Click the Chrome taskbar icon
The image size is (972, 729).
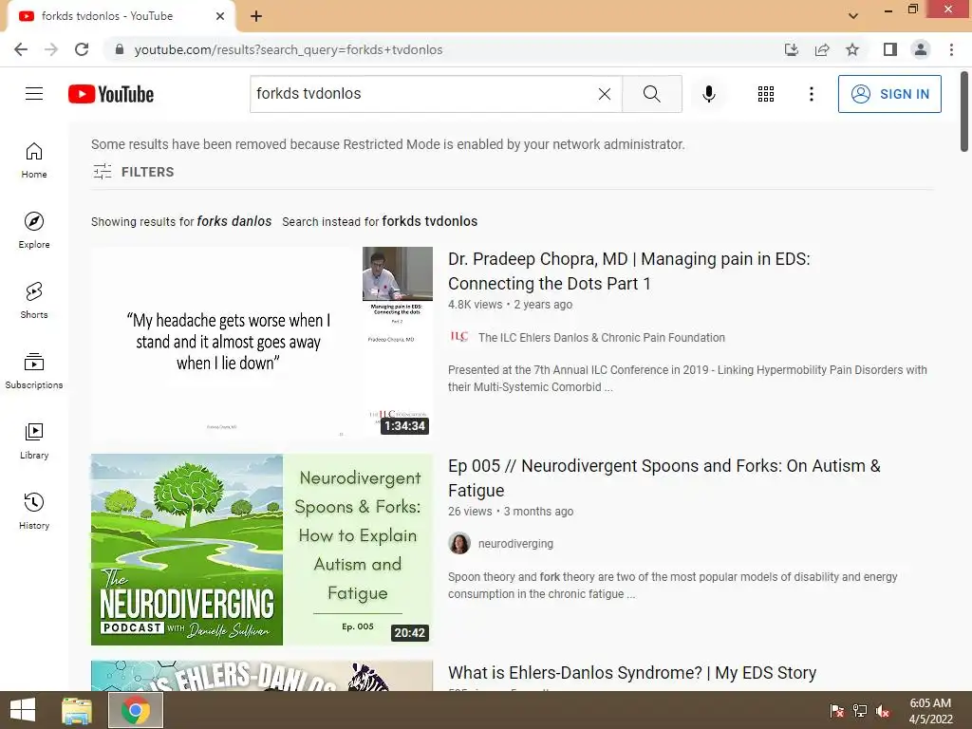click(135, 710)
